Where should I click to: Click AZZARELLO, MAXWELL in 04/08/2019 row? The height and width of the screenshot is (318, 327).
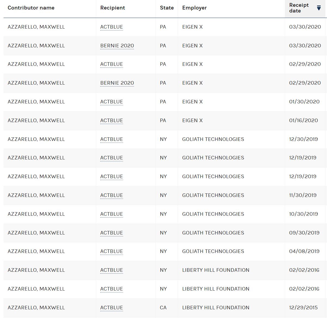point(36,251)
